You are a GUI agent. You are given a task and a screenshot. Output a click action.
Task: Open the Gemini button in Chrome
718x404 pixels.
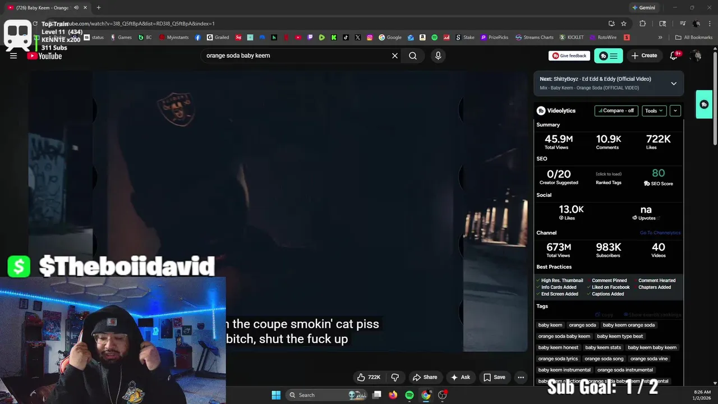pyautogui.click(x=643, y=8)
